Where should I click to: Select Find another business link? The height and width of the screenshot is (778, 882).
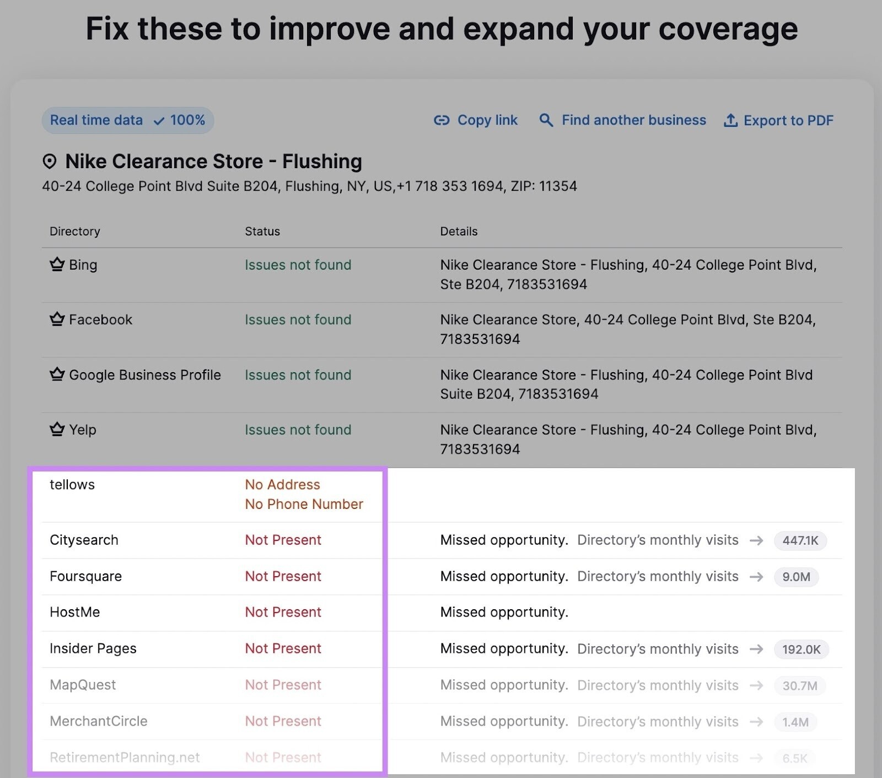pos(633,120)
